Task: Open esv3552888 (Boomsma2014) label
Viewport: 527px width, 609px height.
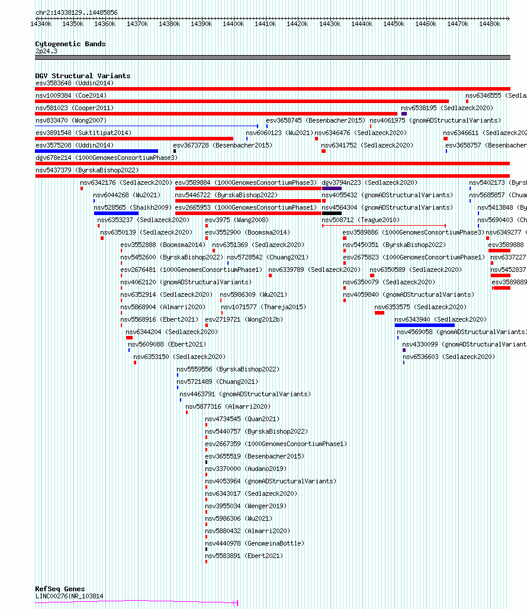Action: coord(163,245)
